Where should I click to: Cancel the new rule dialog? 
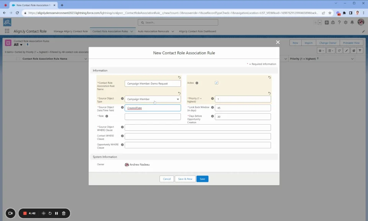click(x=167, y=179)
